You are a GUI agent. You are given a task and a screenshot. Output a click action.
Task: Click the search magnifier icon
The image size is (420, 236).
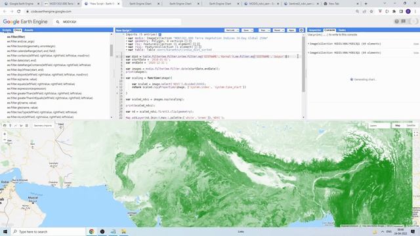coord(58,22)
